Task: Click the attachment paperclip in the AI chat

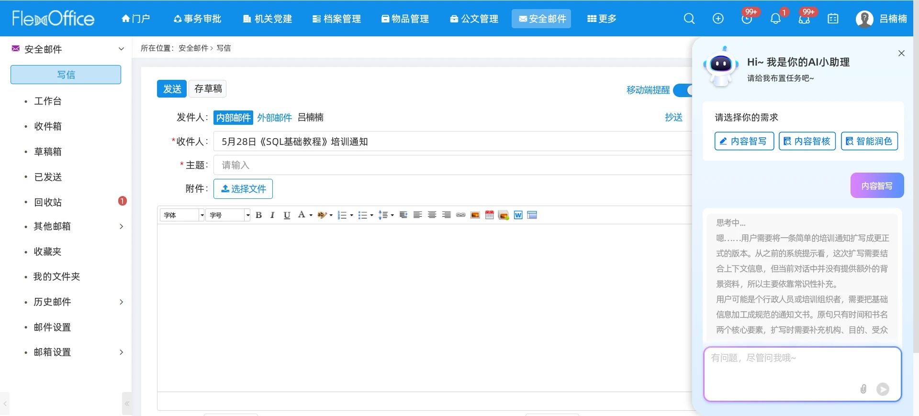Action: pos(863,389)
